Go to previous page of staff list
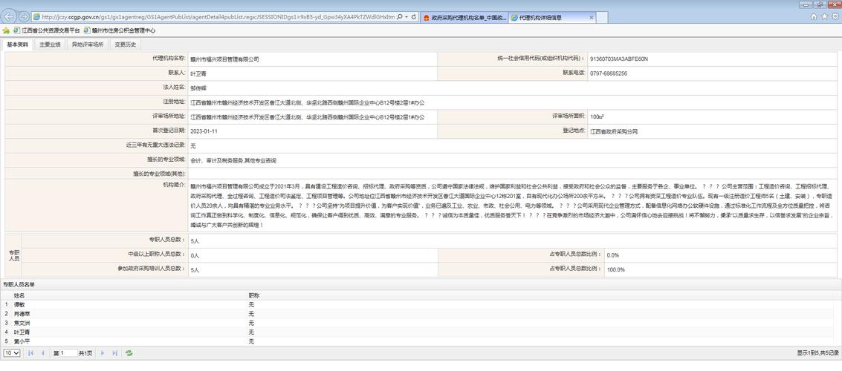The width and height of the screenshot is (842, 371). coord(42,352)
